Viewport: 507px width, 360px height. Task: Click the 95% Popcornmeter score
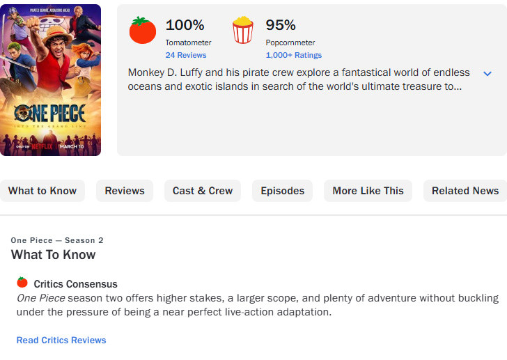pos(281,25)
